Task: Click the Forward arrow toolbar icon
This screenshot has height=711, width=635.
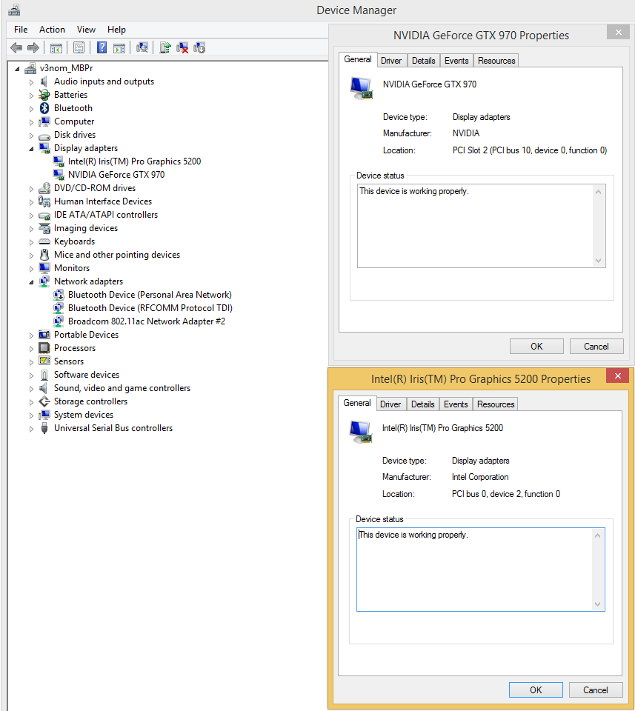Action: pyautogui.click(x=33, y=47)
